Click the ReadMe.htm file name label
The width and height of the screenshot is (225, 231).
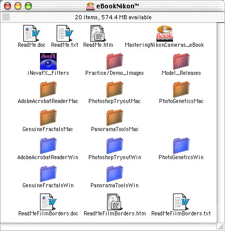pos(98,45)
